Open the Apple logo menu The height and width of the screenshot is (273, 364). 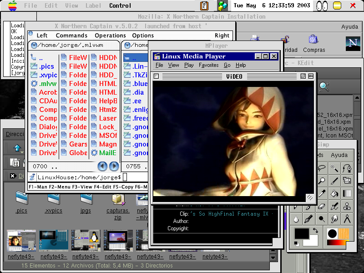(12, 5)
